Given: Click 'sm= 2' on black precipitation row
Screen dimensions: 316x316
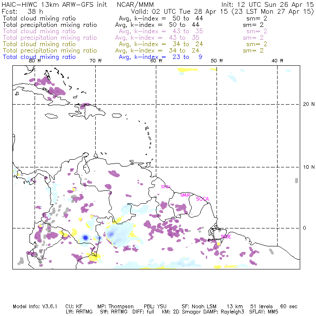Looking at the screenshot, I should pyautogui.click(x=253, y=25).
